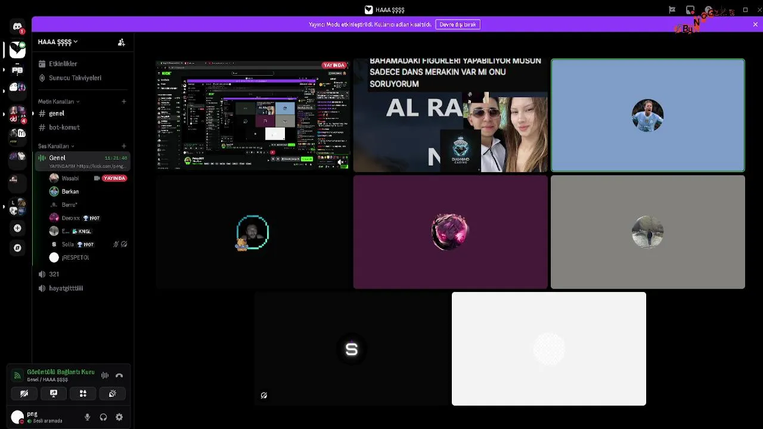Create channel with plus next to Ses Kanalları
The image size is (763, 429).
[x=124, y=146]
